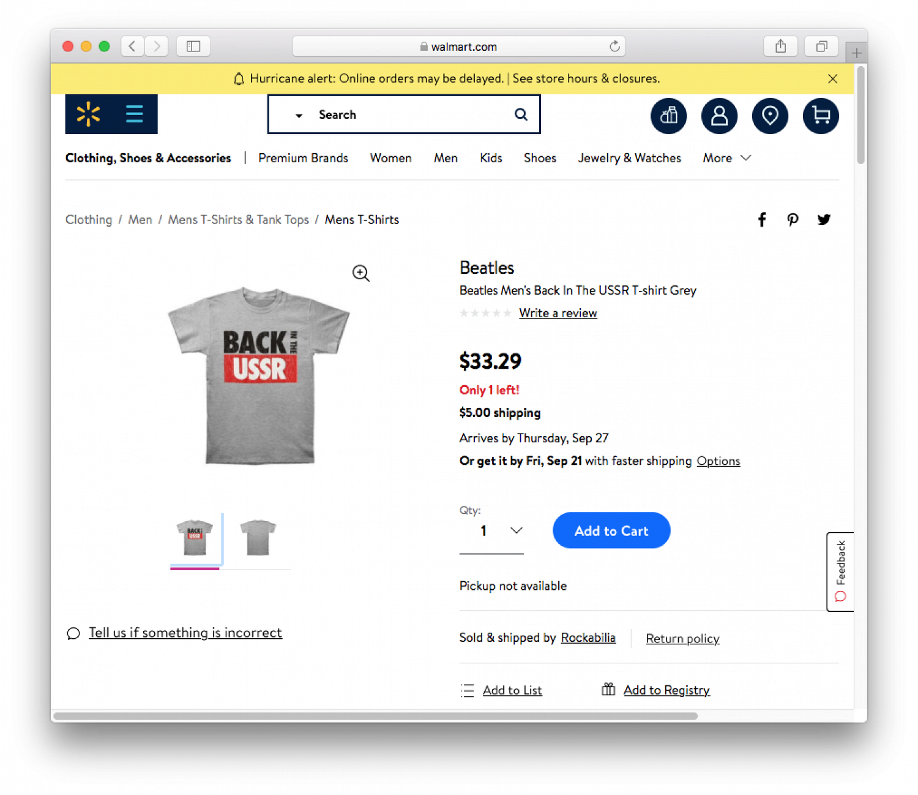Open the hamburger navigation menu

coord(135,114)
